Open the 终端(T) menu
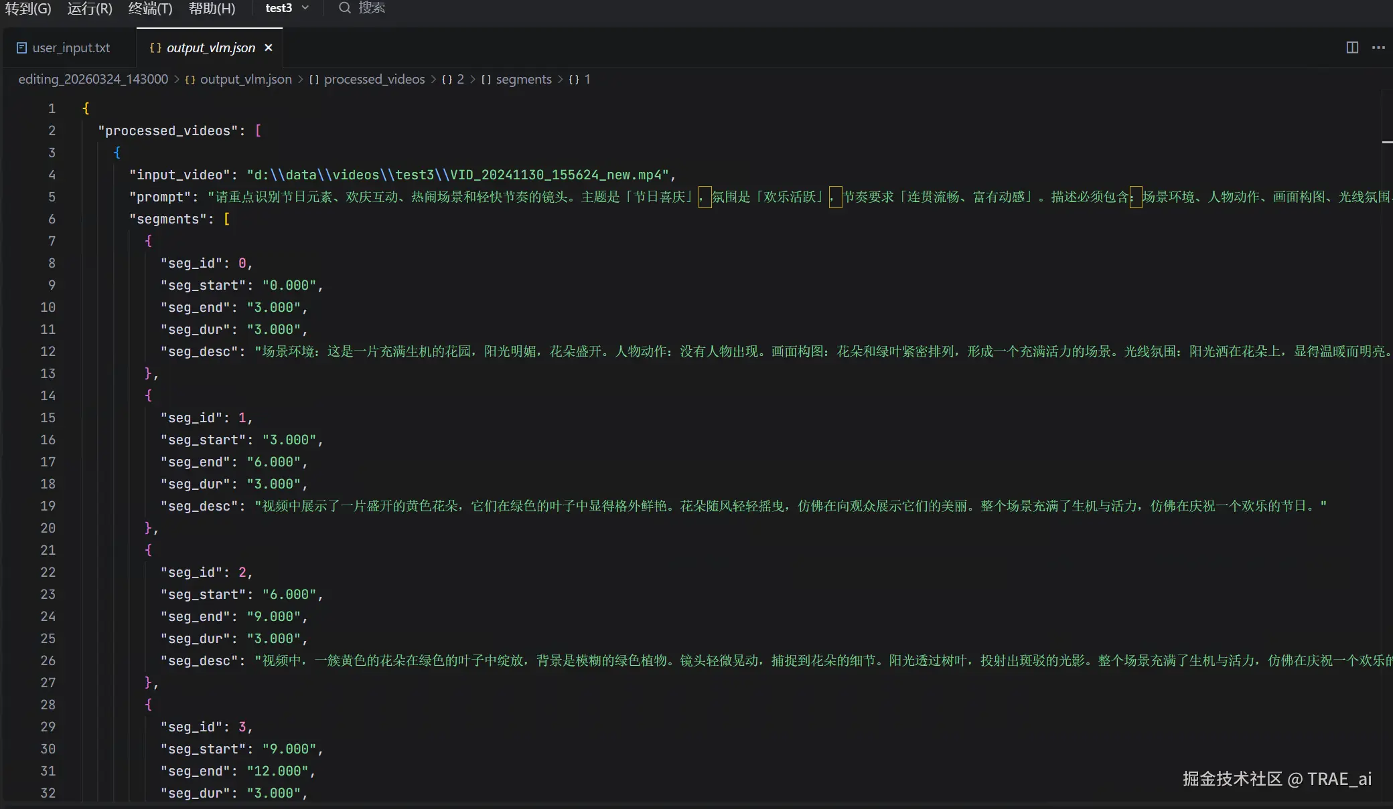This screenshot has height=809, width=1393. 150,9
